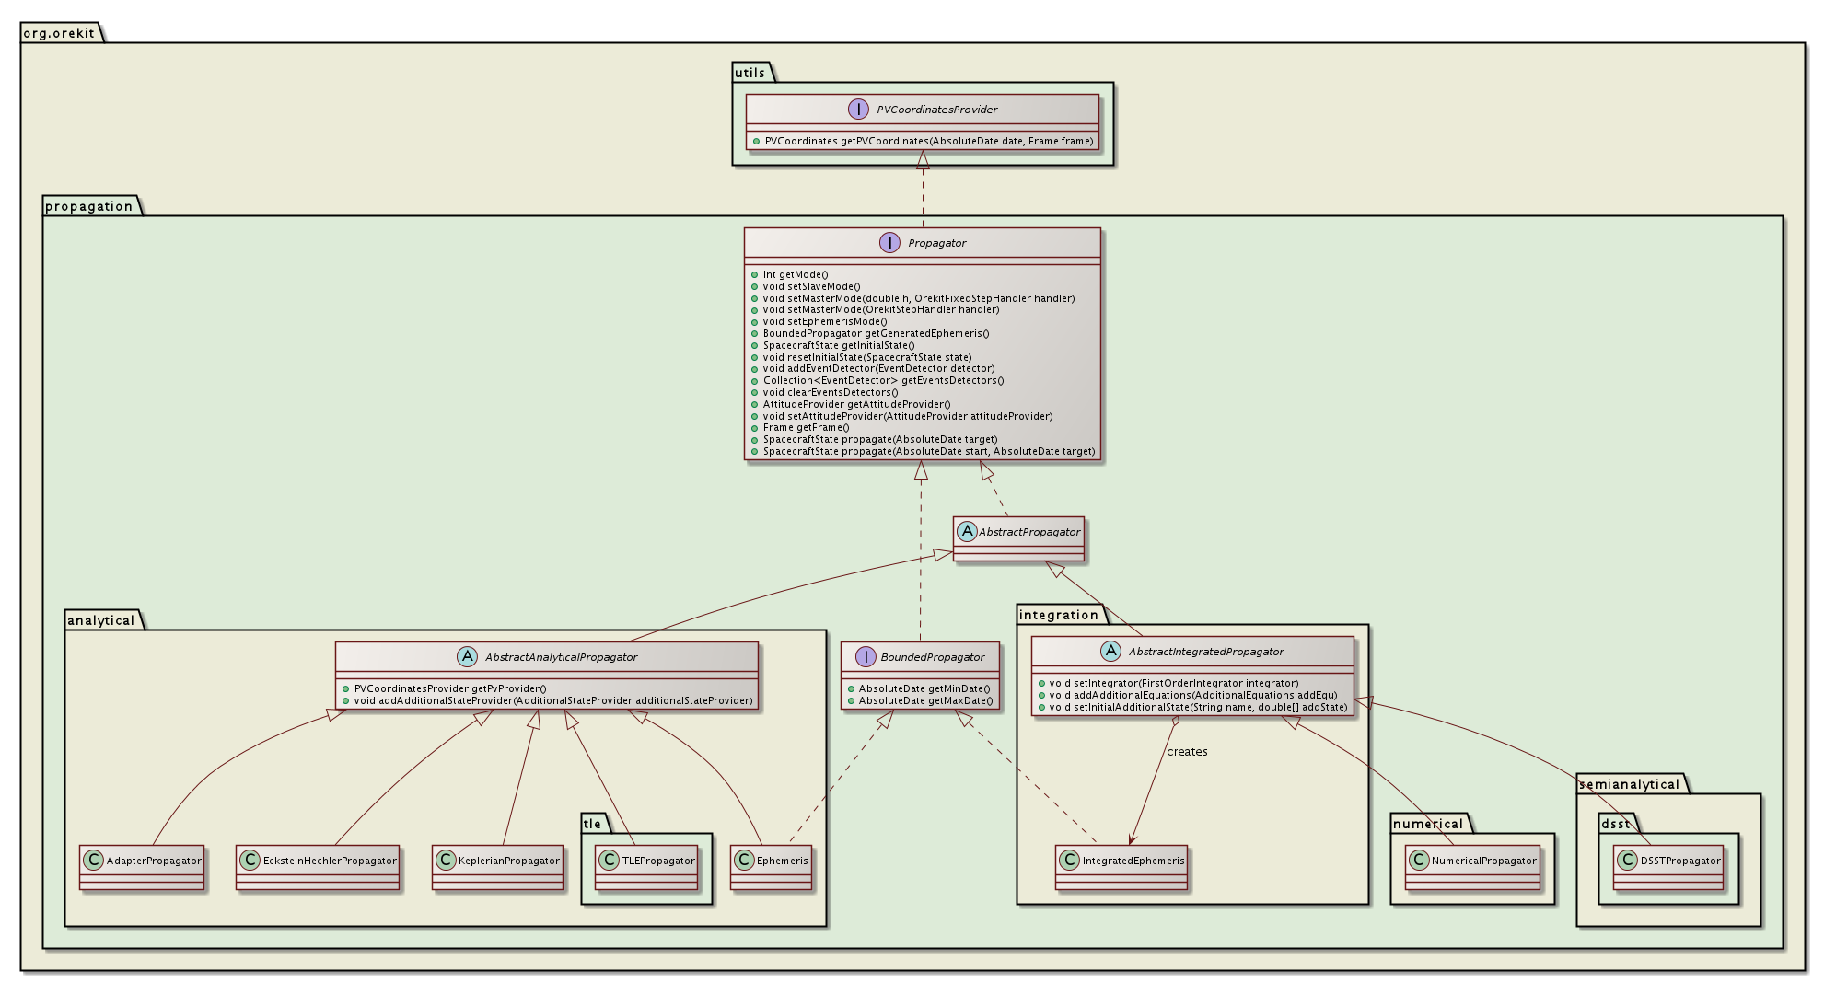Click the Propagator interface circle icon
The image size is (1836, 994).
[889, 243]
